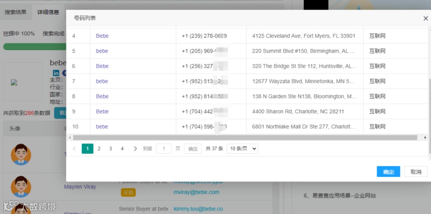Screen dimensions: 431x214
Task: Click phone number starting +1 (952) 513
Action: (x=204, y=81)
